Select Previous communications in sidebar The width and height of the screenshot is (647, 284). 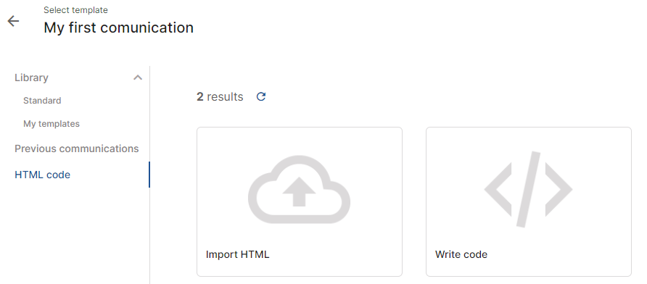pyautogui.click(x=77, y=149)
